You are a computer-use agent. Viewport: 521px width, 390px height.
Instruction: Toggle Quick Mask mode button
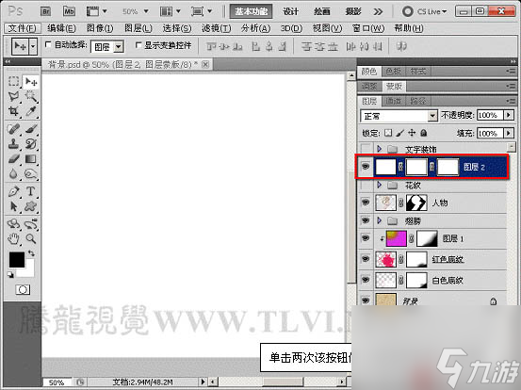(x=23, y=290)
